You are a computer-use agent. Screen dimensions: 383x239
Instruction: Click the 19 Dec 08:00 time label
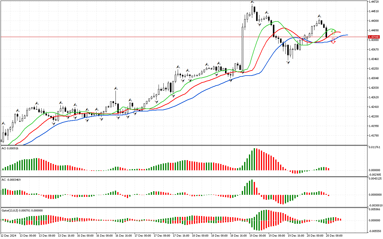click(x=277, y=235)
